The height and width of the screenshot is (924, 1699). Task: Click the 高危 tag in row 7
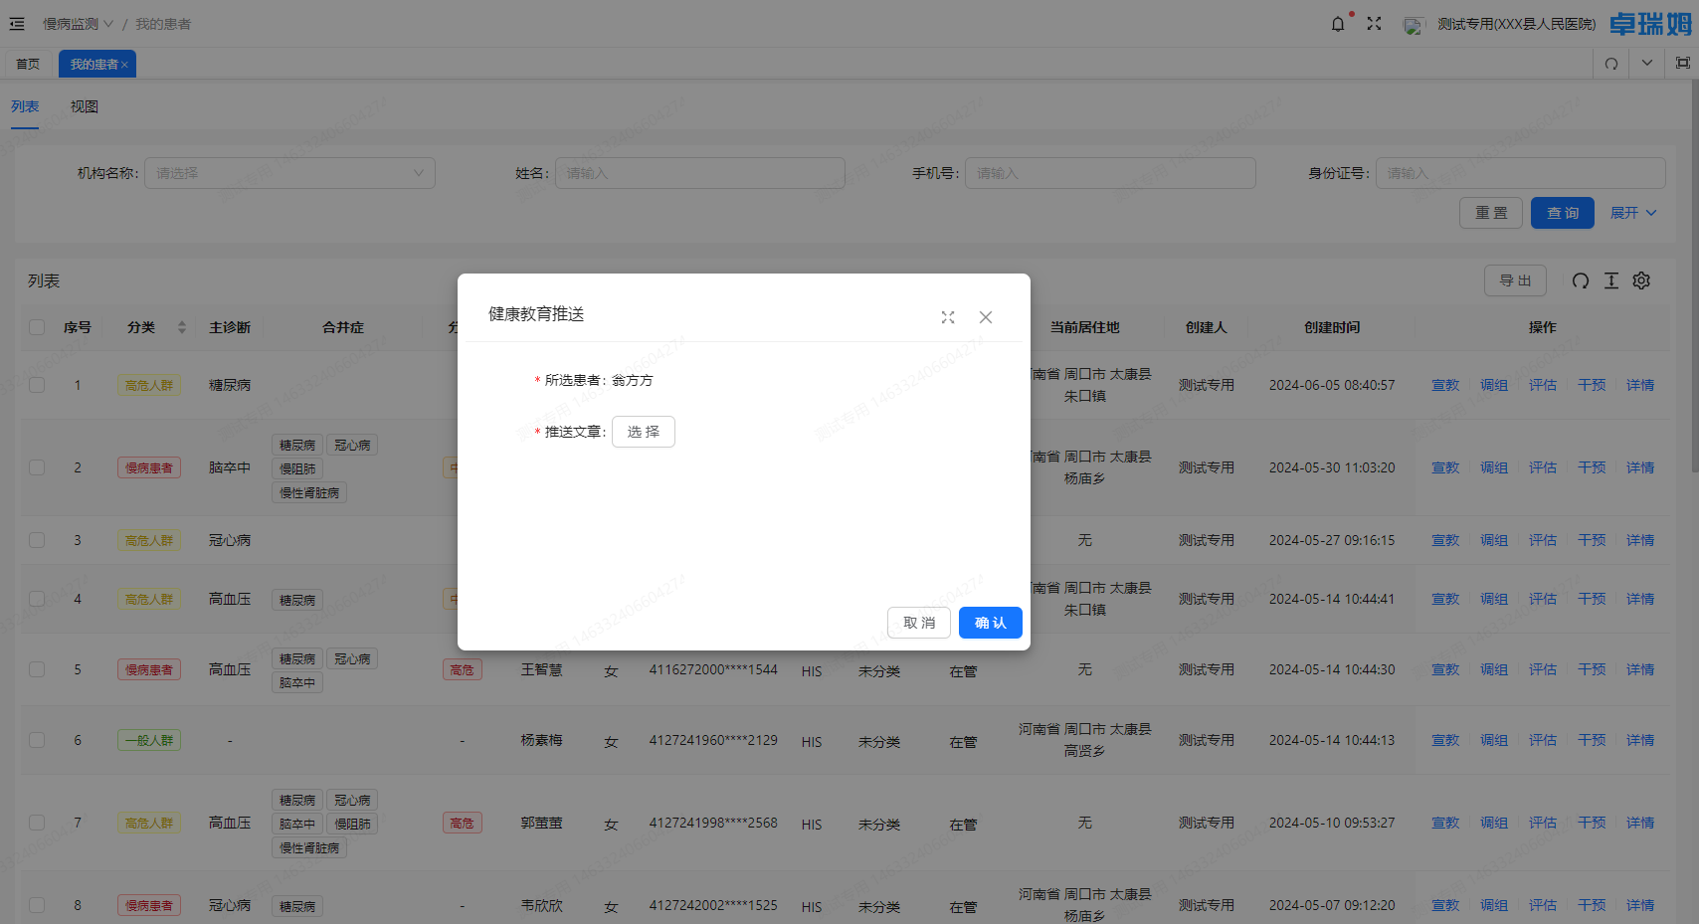coord(463,823)
